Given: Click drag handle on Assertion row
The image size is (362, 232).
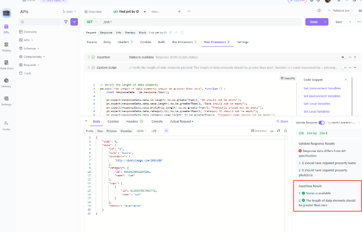Looking at the screenshot, I should pos(88,57).
